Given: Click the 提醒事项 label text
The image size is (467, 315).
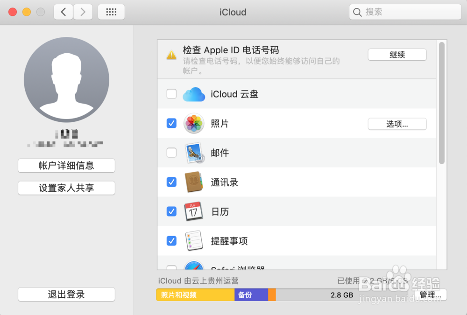Looking at the screenshot, I should pyautogui.click(x=229, y=241).
